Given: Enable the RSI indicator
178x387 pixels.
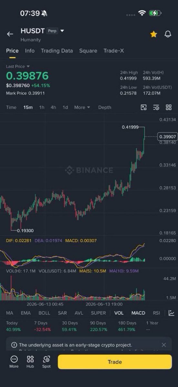Looking at the screenshot, I should [x=156, y=313].
